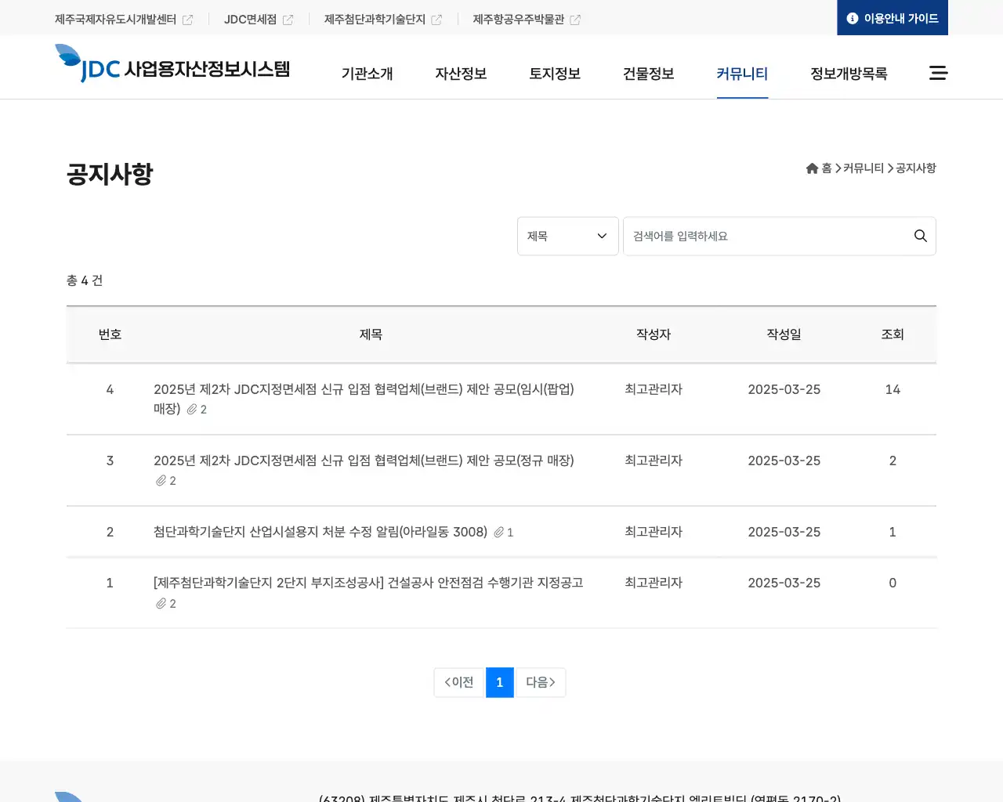Click the search magnifier icon

[x=921, y=236]
